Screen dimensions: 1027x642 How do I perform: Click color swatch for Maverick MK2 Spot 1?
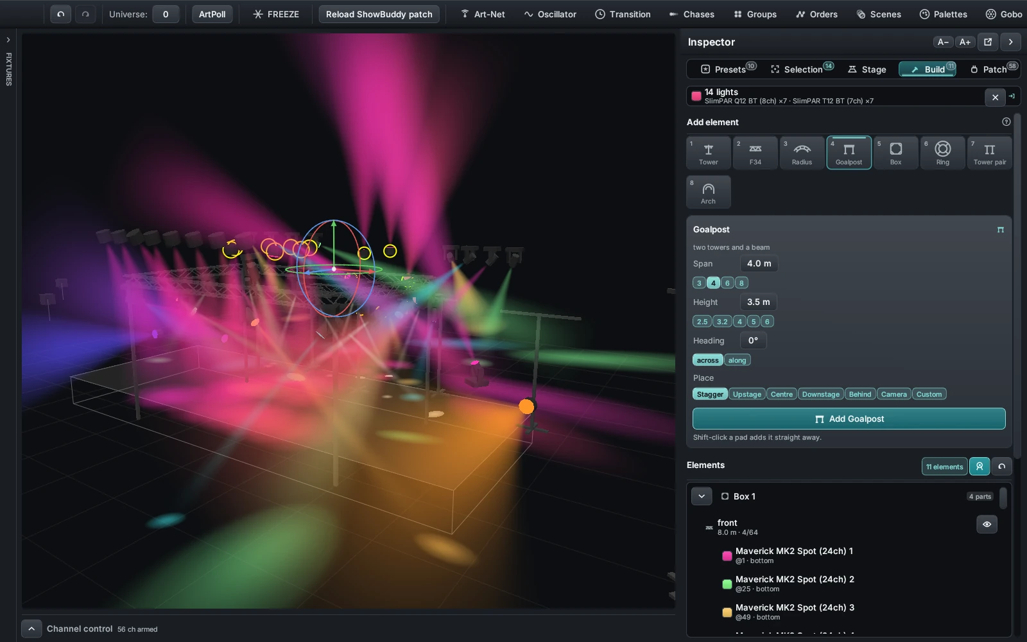pyautogui.click(x=727, y=556)
